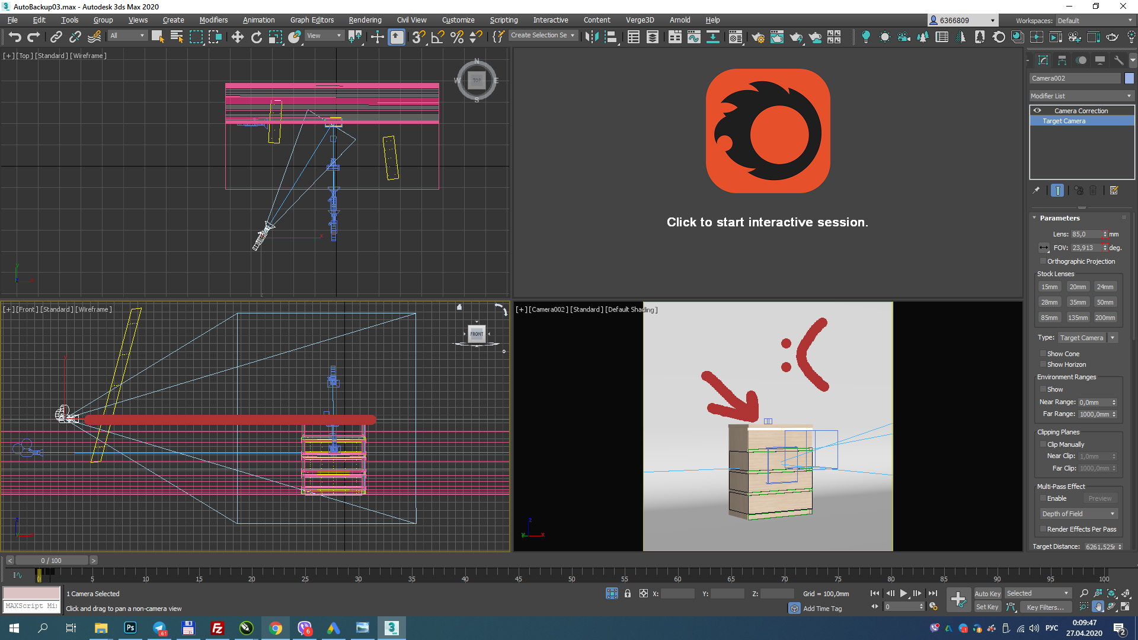The width and height of the screenshot is (1138, 640).
Task: Open the Rendered Frame Window
Action: click(x=776, y=37)
